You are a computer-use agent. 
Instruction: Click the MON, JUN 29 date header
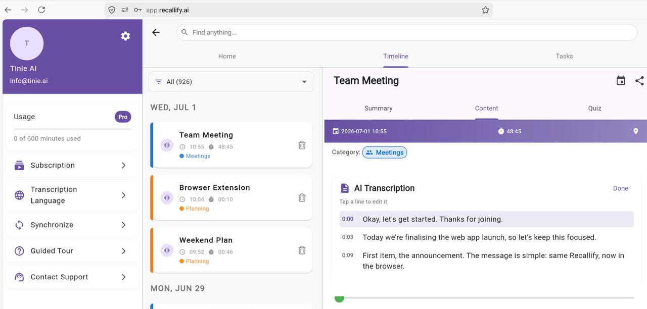click(177, 288)
